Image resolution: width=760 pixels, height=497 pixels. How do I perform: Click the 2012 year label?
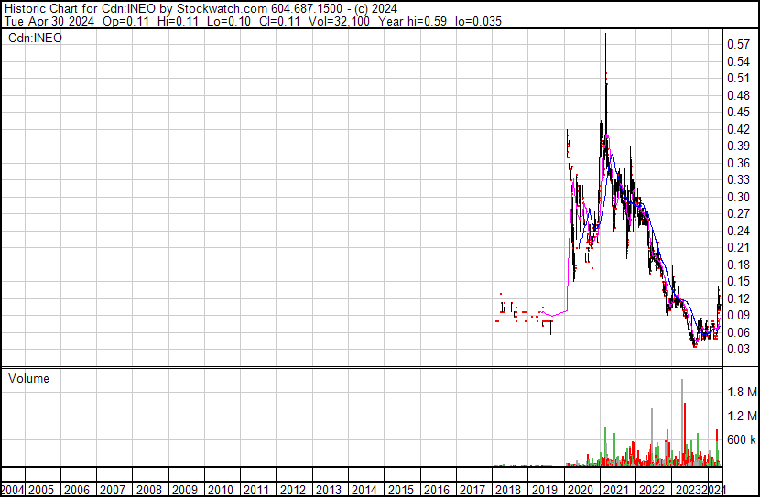coord(293,491)
